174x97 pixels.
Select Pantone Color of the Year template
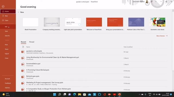[x=136, y=24]
